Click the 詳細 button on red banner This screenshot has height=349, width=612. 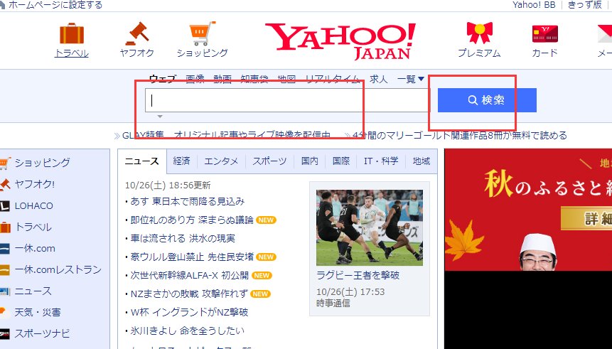[587, 218]
